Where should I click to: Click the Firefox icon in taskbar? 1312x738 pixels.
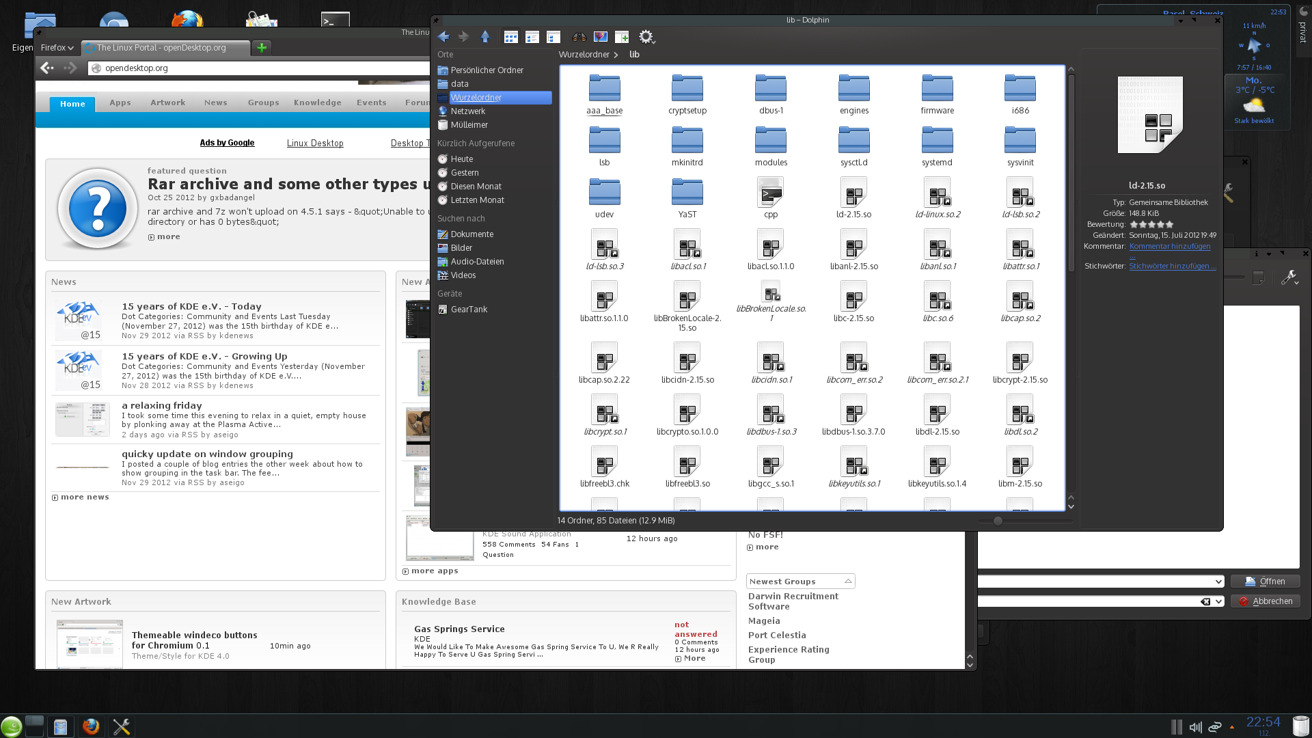click(90, 726)
